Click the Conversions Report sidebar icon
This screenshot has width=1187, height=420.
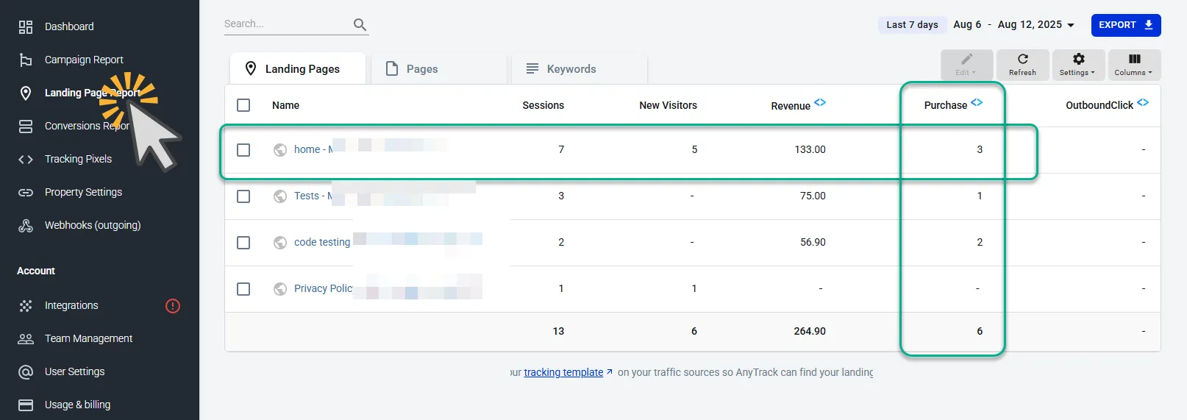(26, 126)
